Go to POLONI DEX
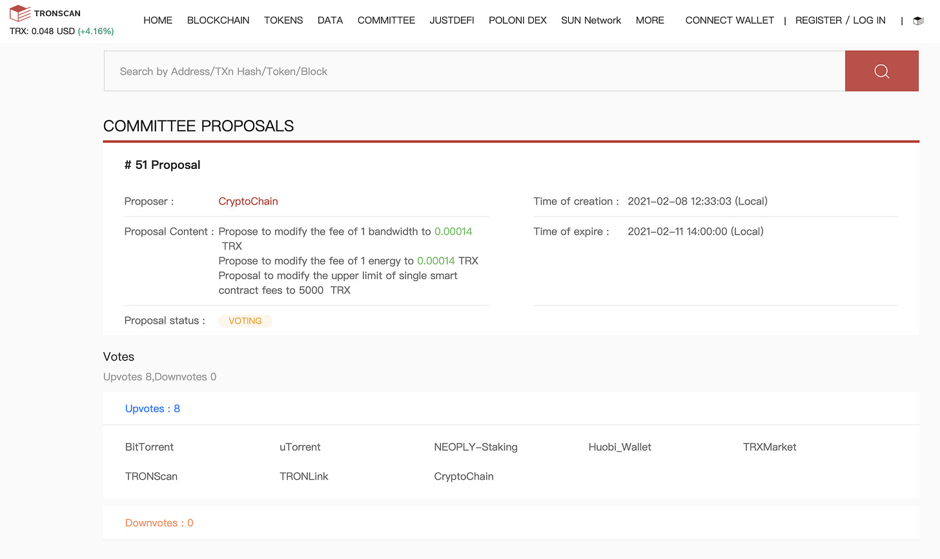This screenshot has width=940, height=559. click(x=518, y=21)
